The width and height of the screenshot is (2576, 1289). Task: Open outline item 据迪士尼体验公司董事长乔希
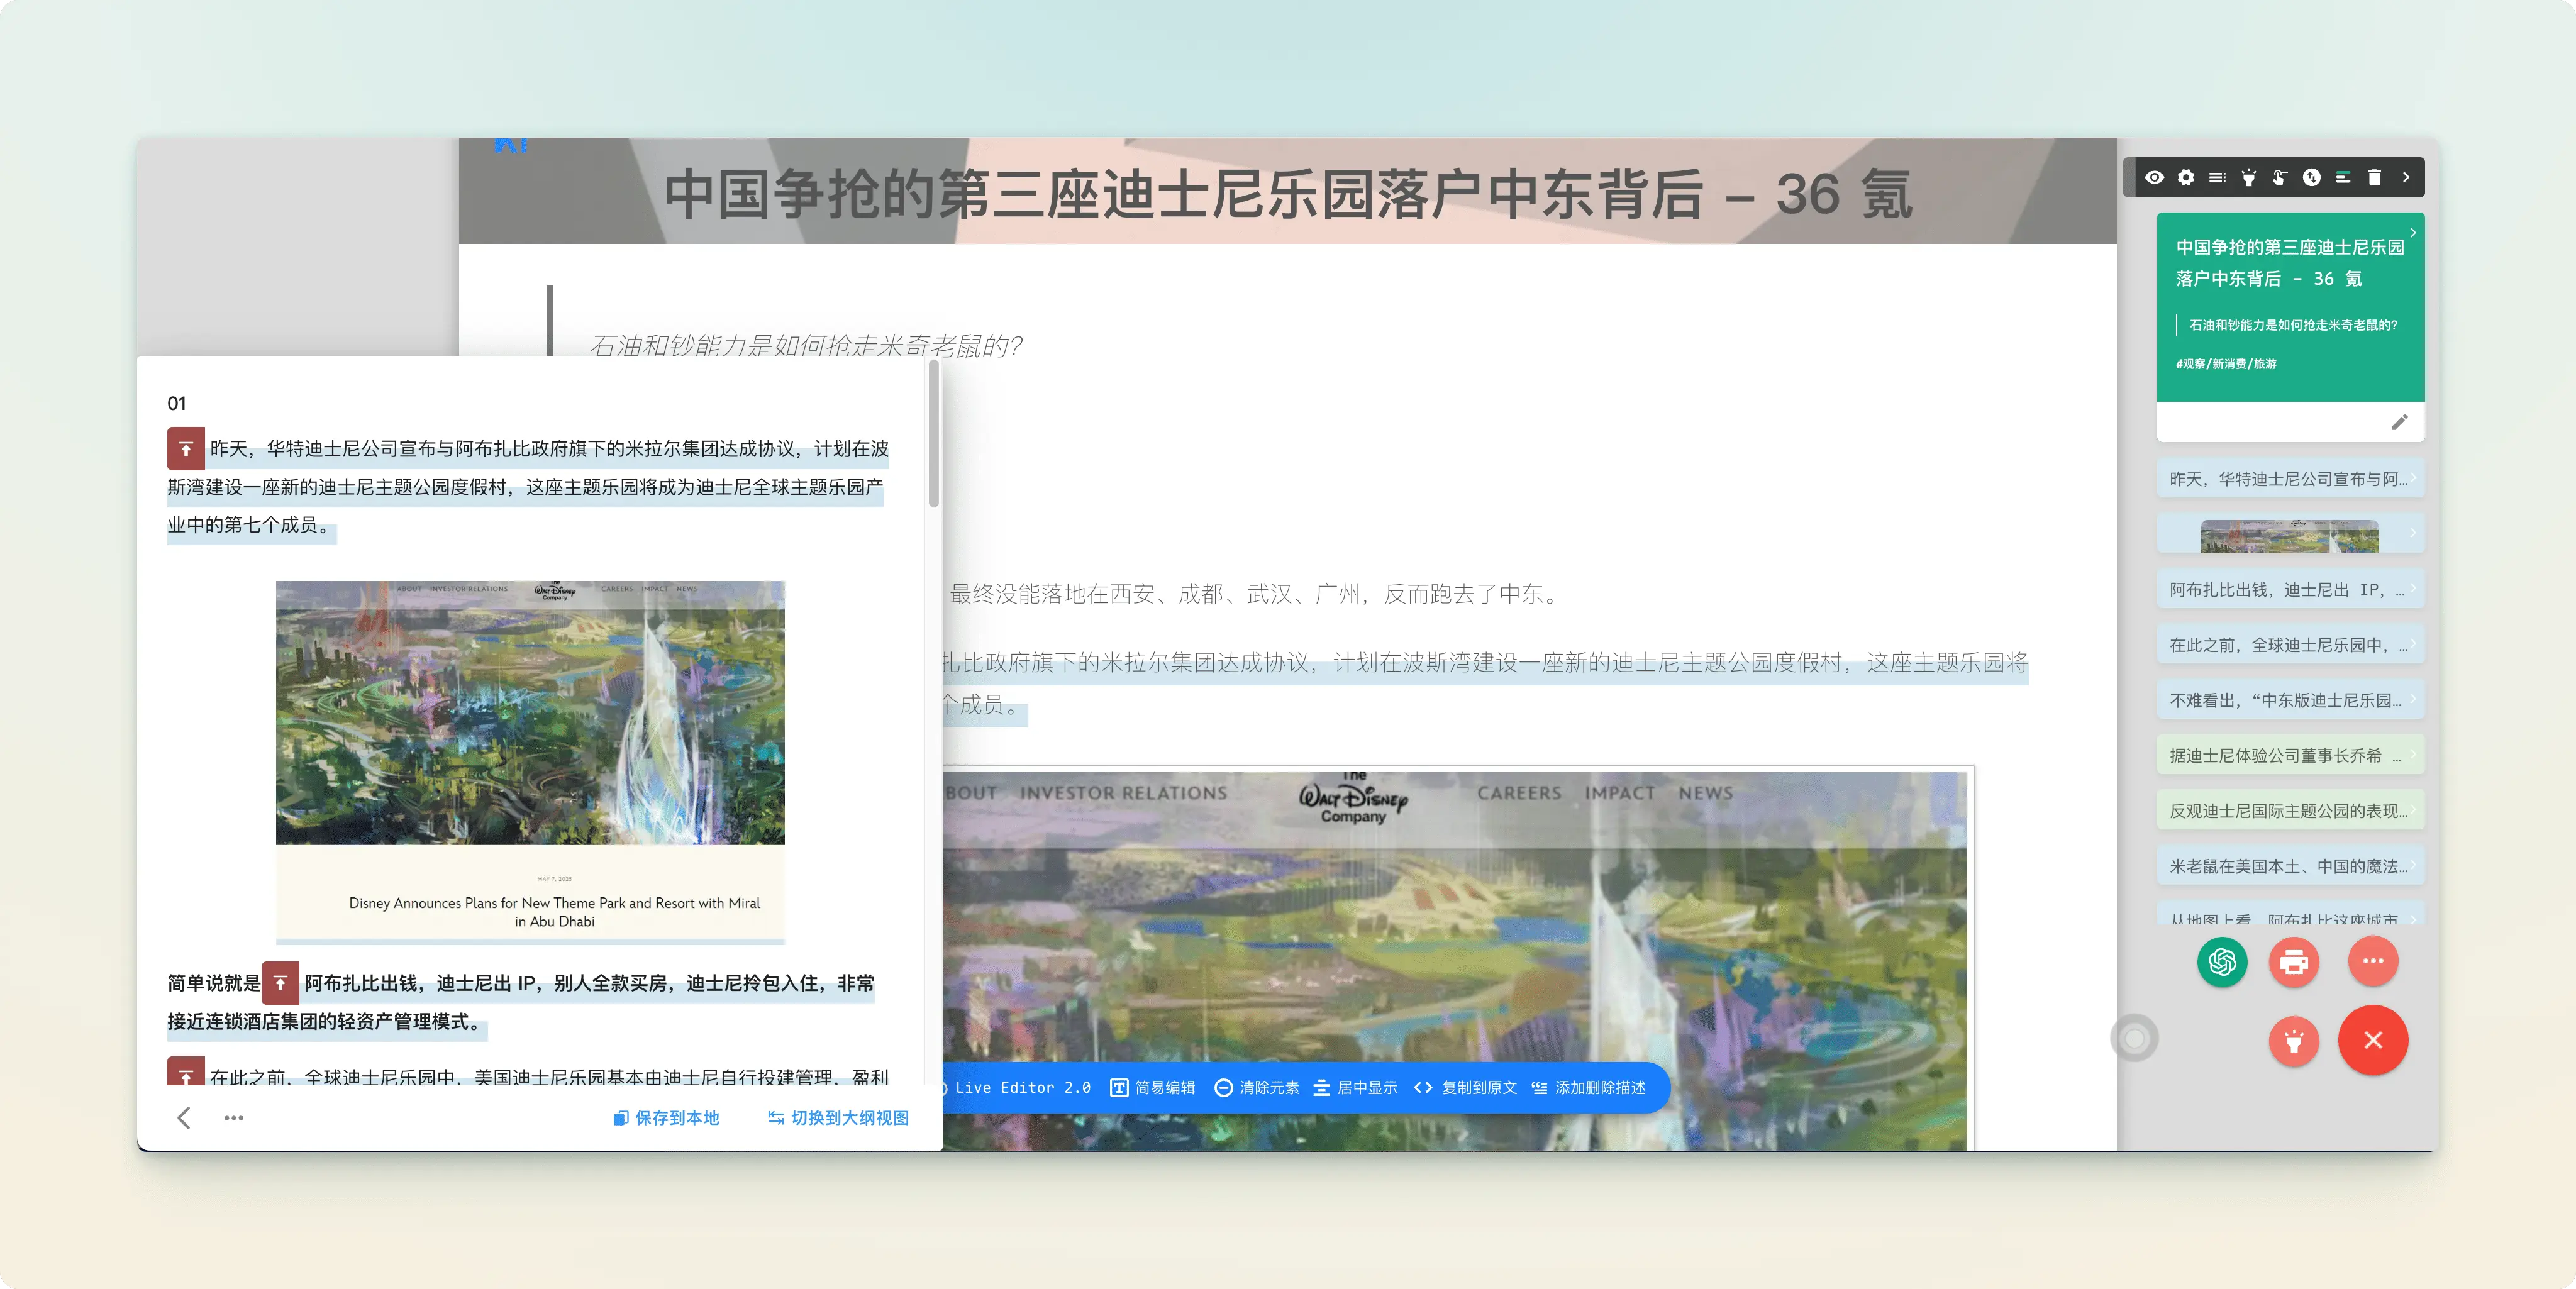pyautogui.click(x=2290, y=755)
